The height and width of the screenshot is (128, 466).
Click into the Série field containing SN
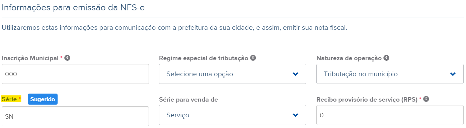pyautogui.click(x=75, y=116)
